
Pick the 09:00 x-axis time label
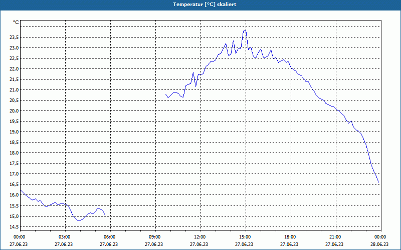(x=155, y=237)
